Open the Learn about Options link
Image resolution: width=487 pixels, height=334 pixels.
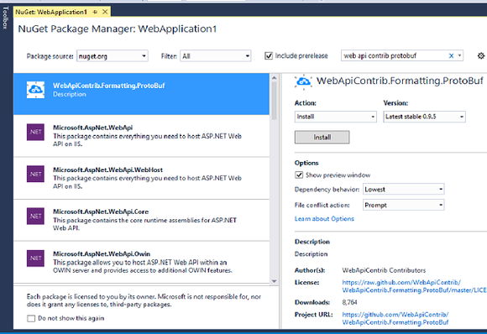pyautogui.click(x=324, y=219)
